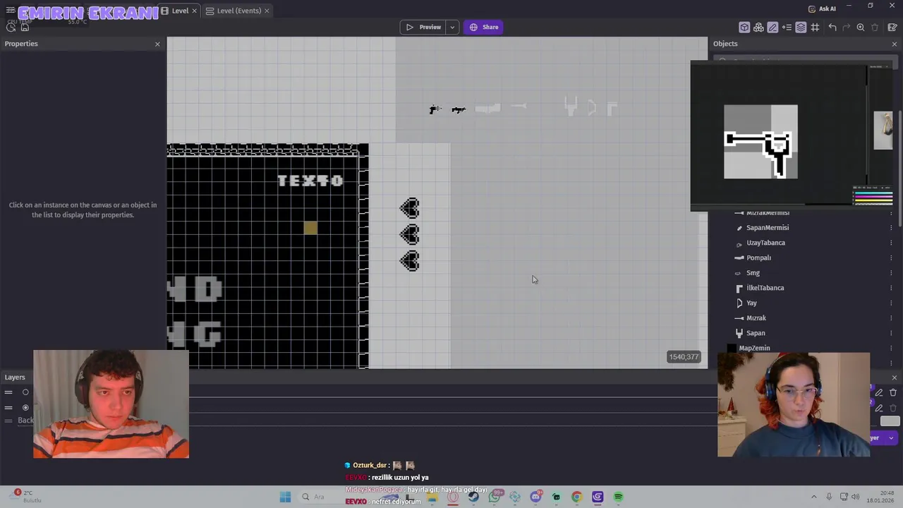Open the SapanMermisi three-dot menu

click(x=891, y=227)
